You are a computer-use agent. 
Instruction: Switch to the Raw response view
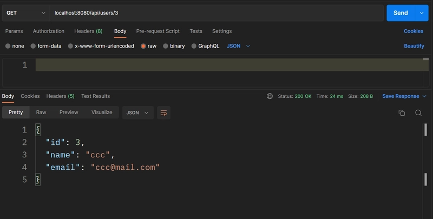click(x=41, y=112)
